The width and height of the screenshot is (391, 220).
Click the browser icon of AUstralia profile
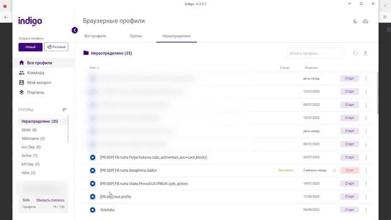tap(92, 210)
